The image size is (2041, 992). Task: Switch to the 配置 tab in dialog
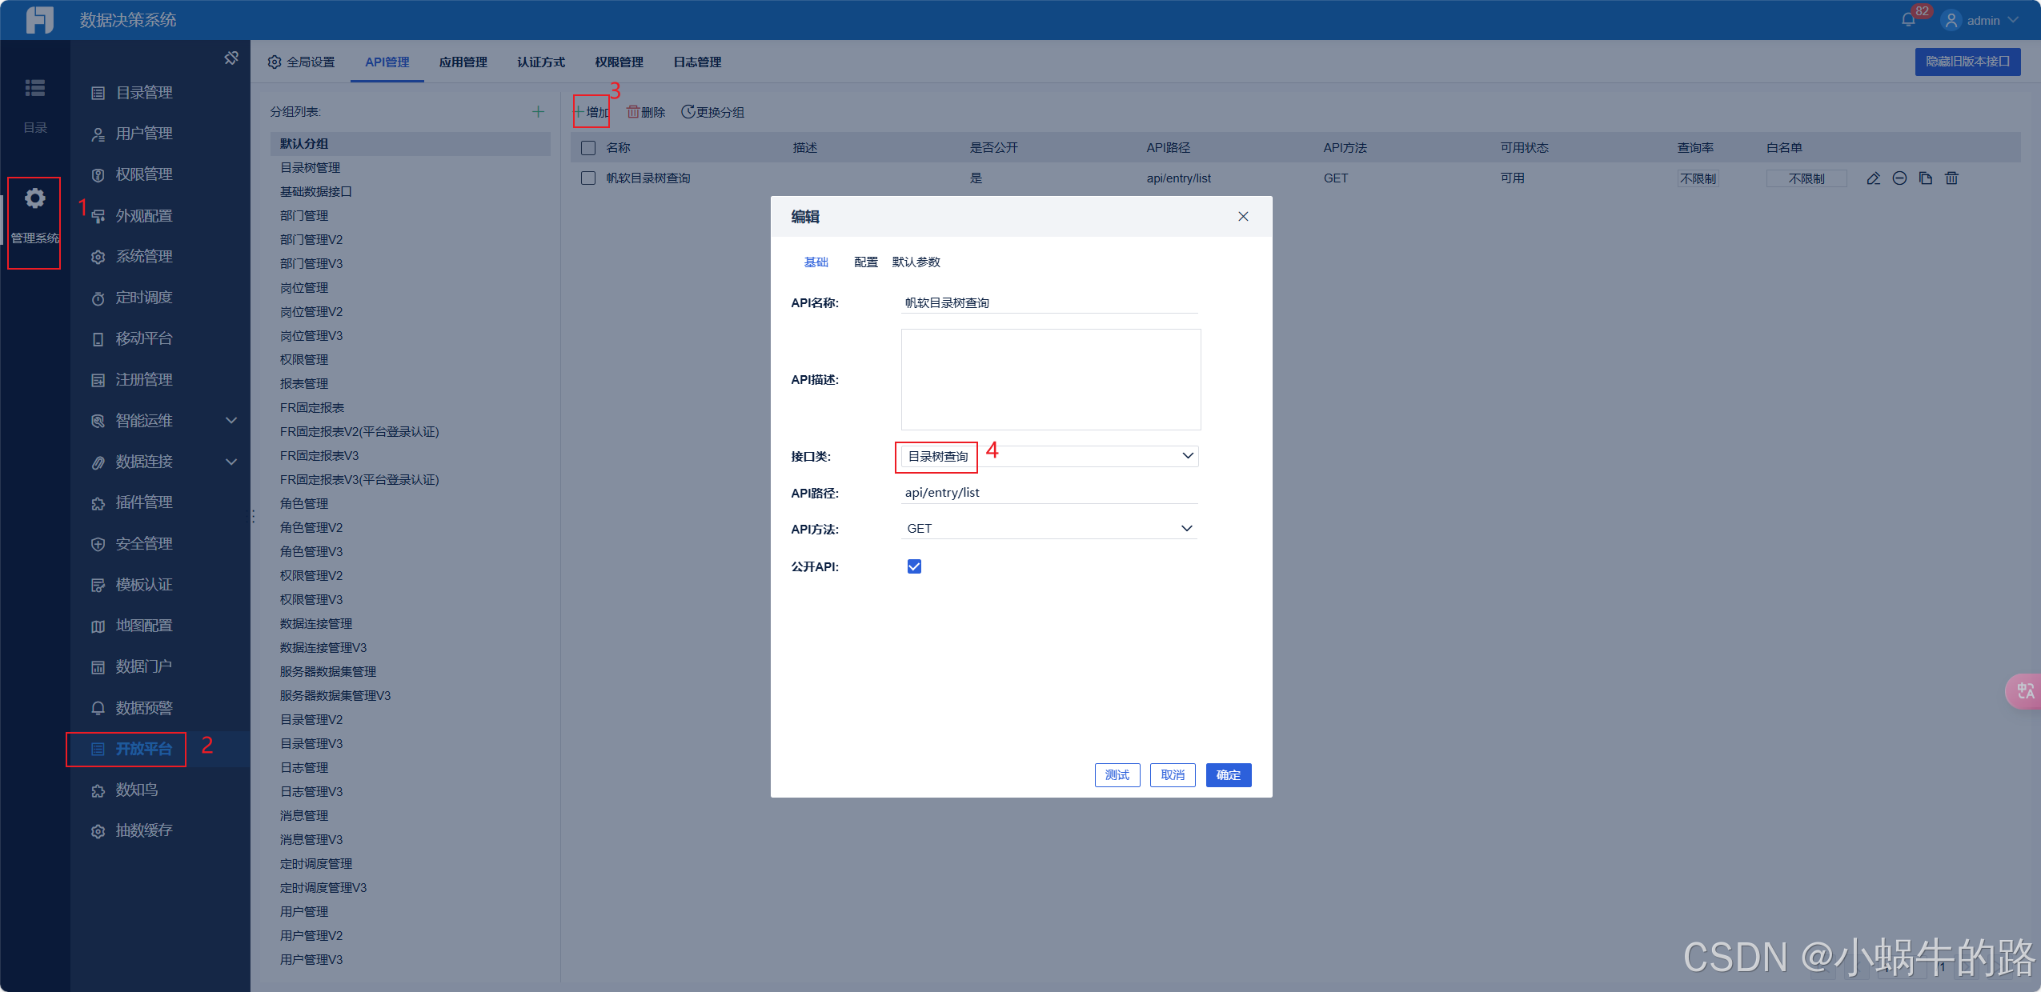[865, 262]
